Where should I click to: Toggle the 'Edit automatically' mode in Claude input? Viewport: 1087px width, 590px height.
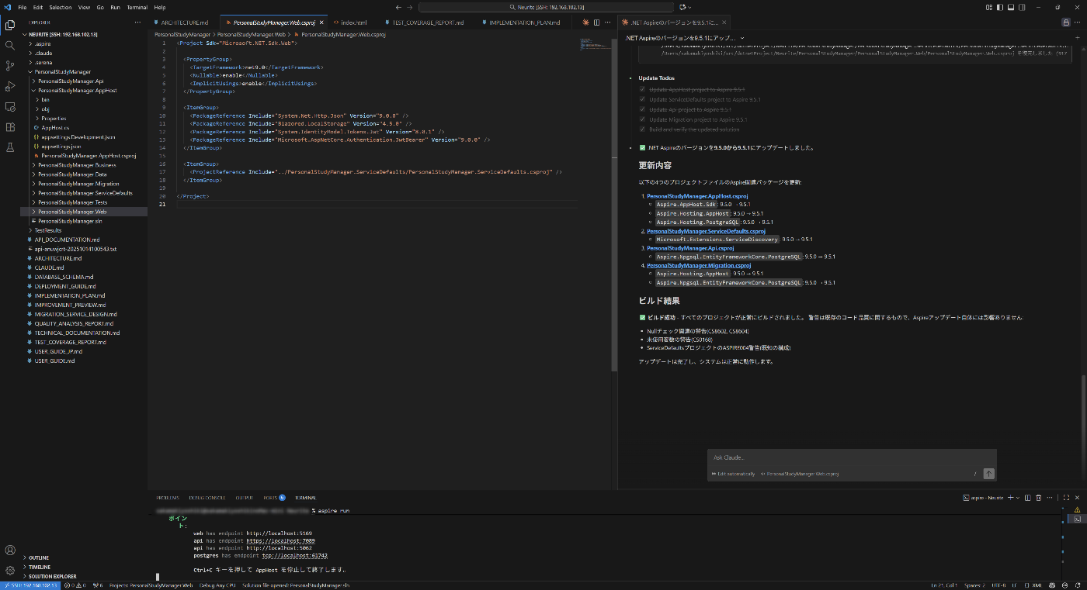pyautogui.click(x=733, y=474)
